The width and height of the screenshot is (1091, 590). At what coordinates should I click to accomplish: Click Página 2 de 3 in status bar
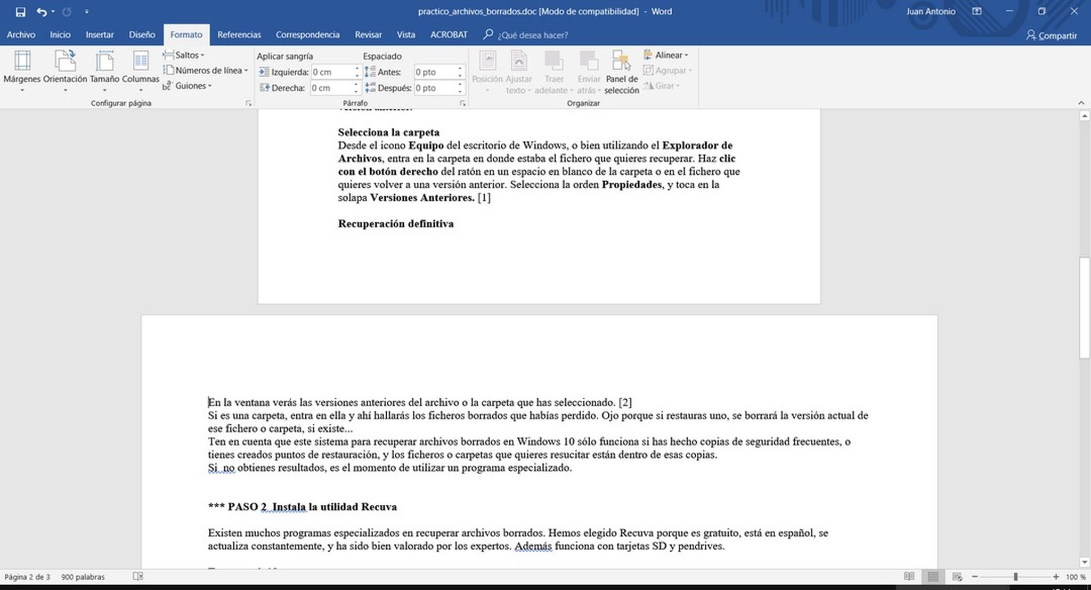pyautogui.click(x=27, y=577)
